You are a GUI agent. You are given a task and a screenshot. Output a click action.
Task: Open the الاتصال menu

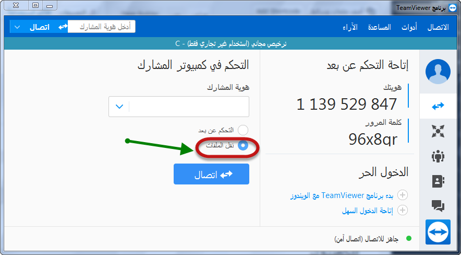point(438,27)
